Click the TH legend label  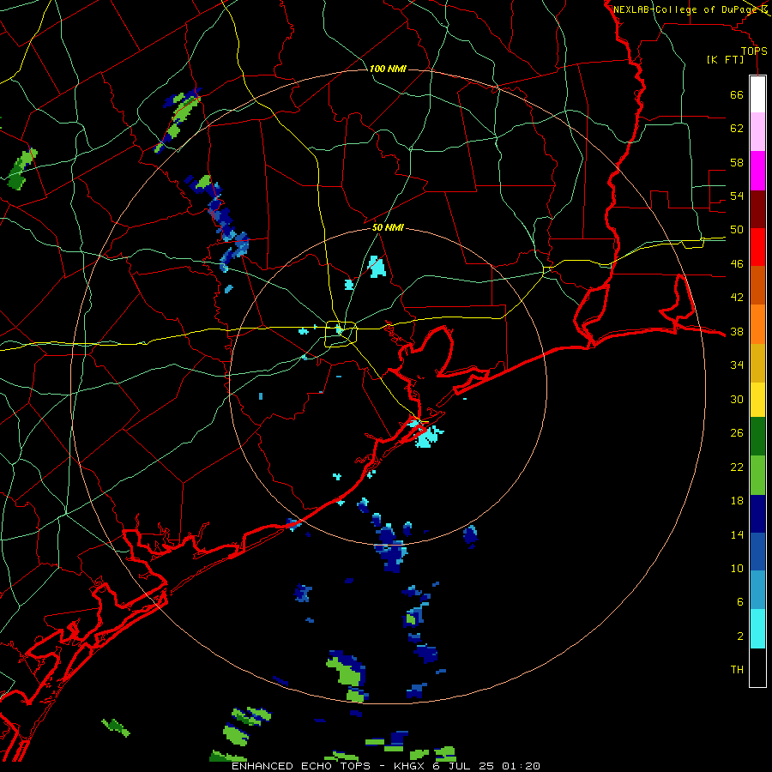[x=737, y=670]
